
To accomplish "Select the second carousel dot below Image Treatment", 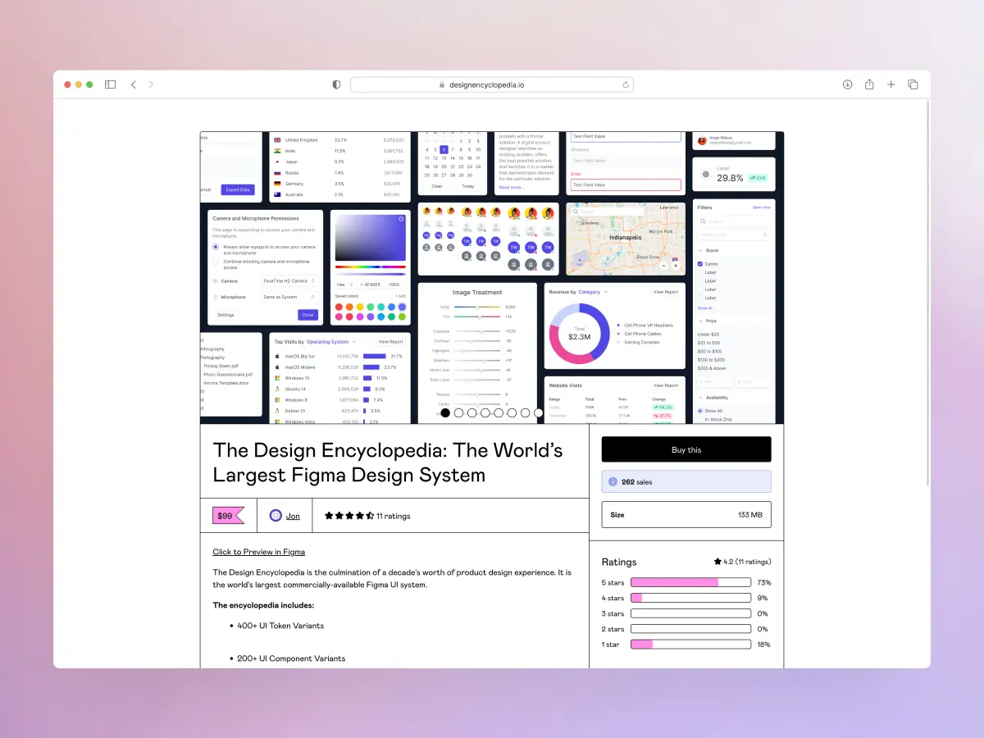I will click(x=458, y=412).
